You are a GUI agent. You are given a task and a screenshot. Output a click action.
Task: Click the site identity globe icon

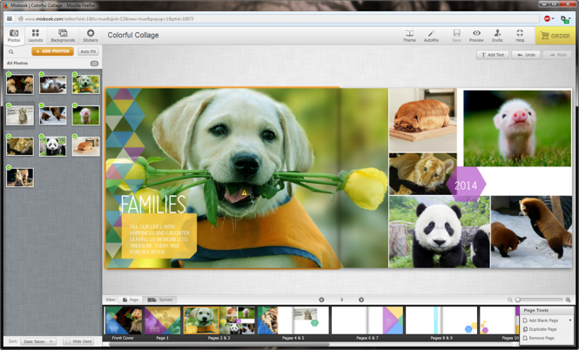click(x=21, y=19)
